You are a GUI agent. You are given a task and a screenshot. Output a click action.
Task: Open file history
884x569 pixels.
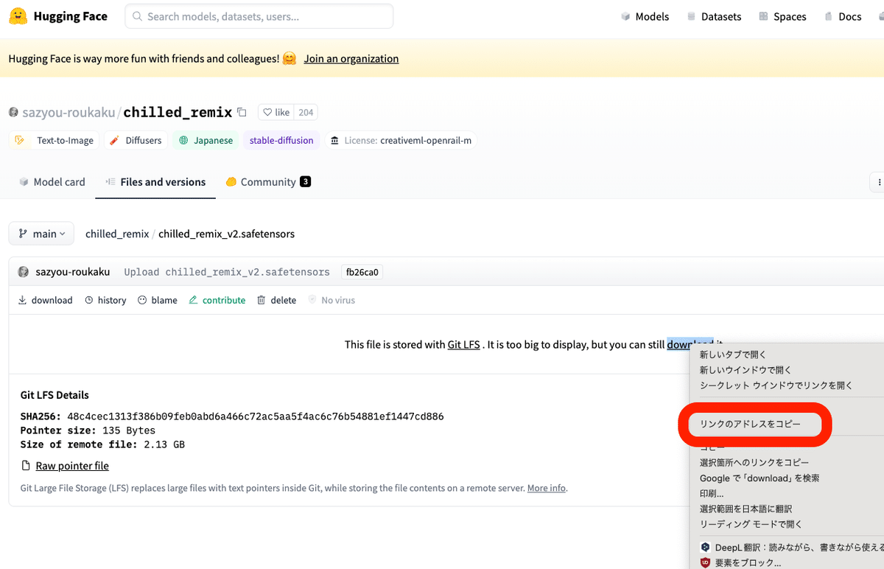[105, 300]
